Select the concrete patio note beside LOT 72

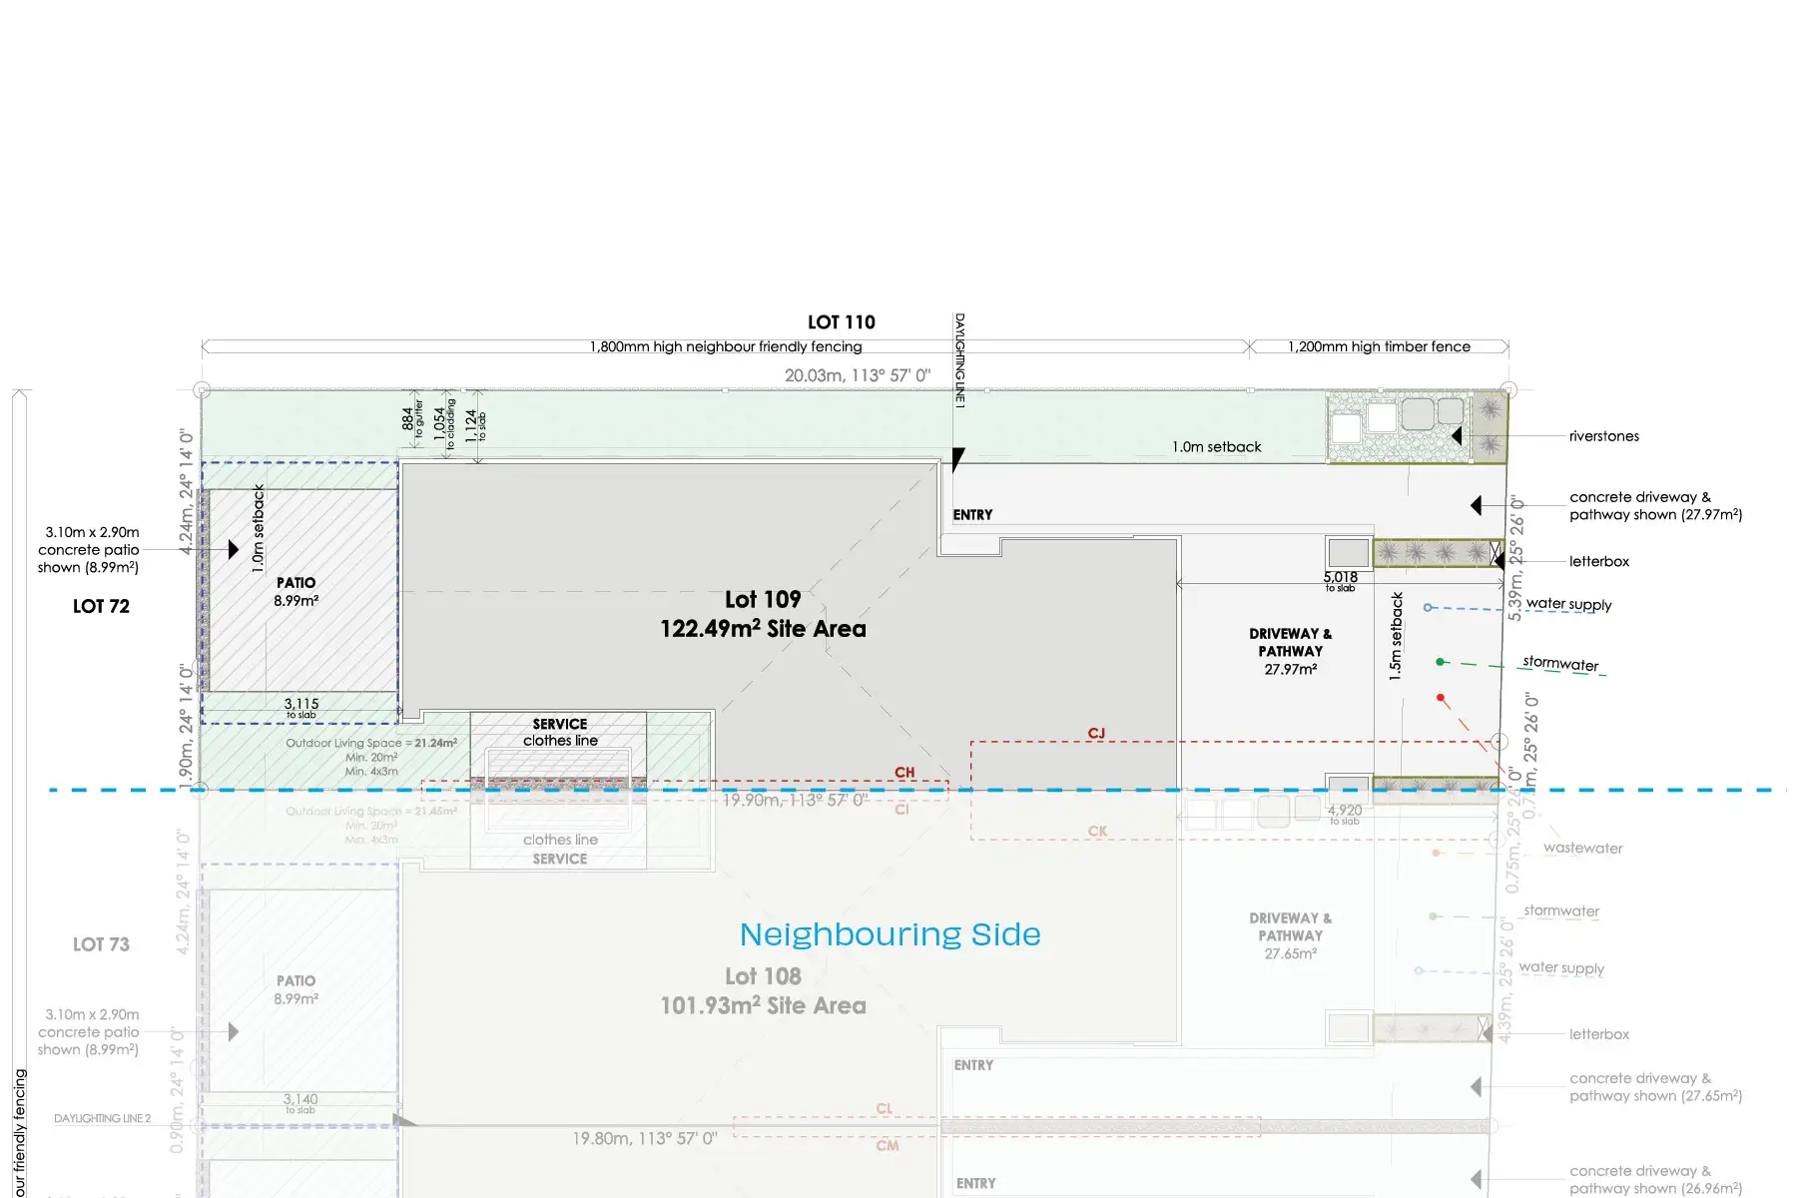click(x=89, y=550)
